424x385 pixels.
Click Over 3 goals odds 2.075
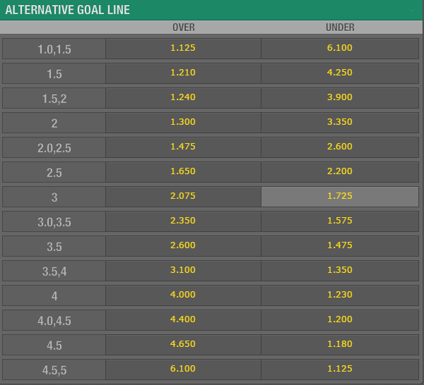pyautogui.click(x=183, y=197)
